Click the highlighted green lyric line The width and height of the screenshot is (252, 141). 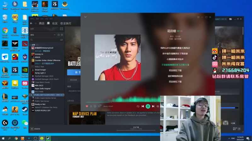(175, 65)
